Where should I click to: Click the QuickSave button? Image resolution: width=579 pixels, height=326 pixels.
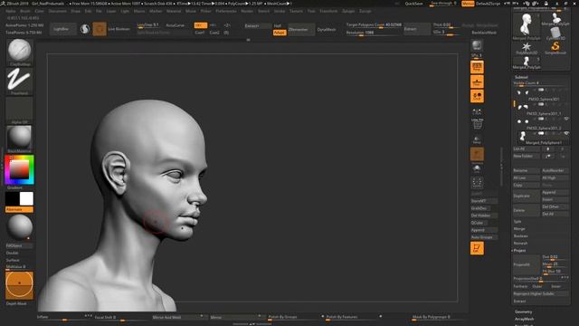pos(413,4)
